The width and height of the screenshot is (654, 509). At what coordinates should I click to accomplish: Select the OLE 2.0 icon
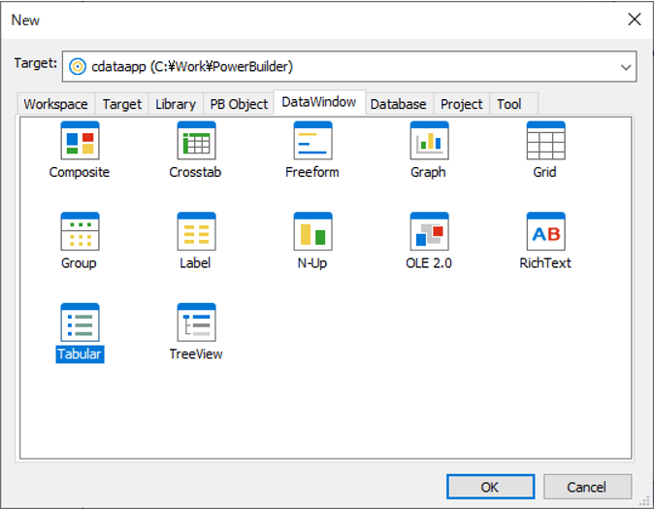(429, 232)
